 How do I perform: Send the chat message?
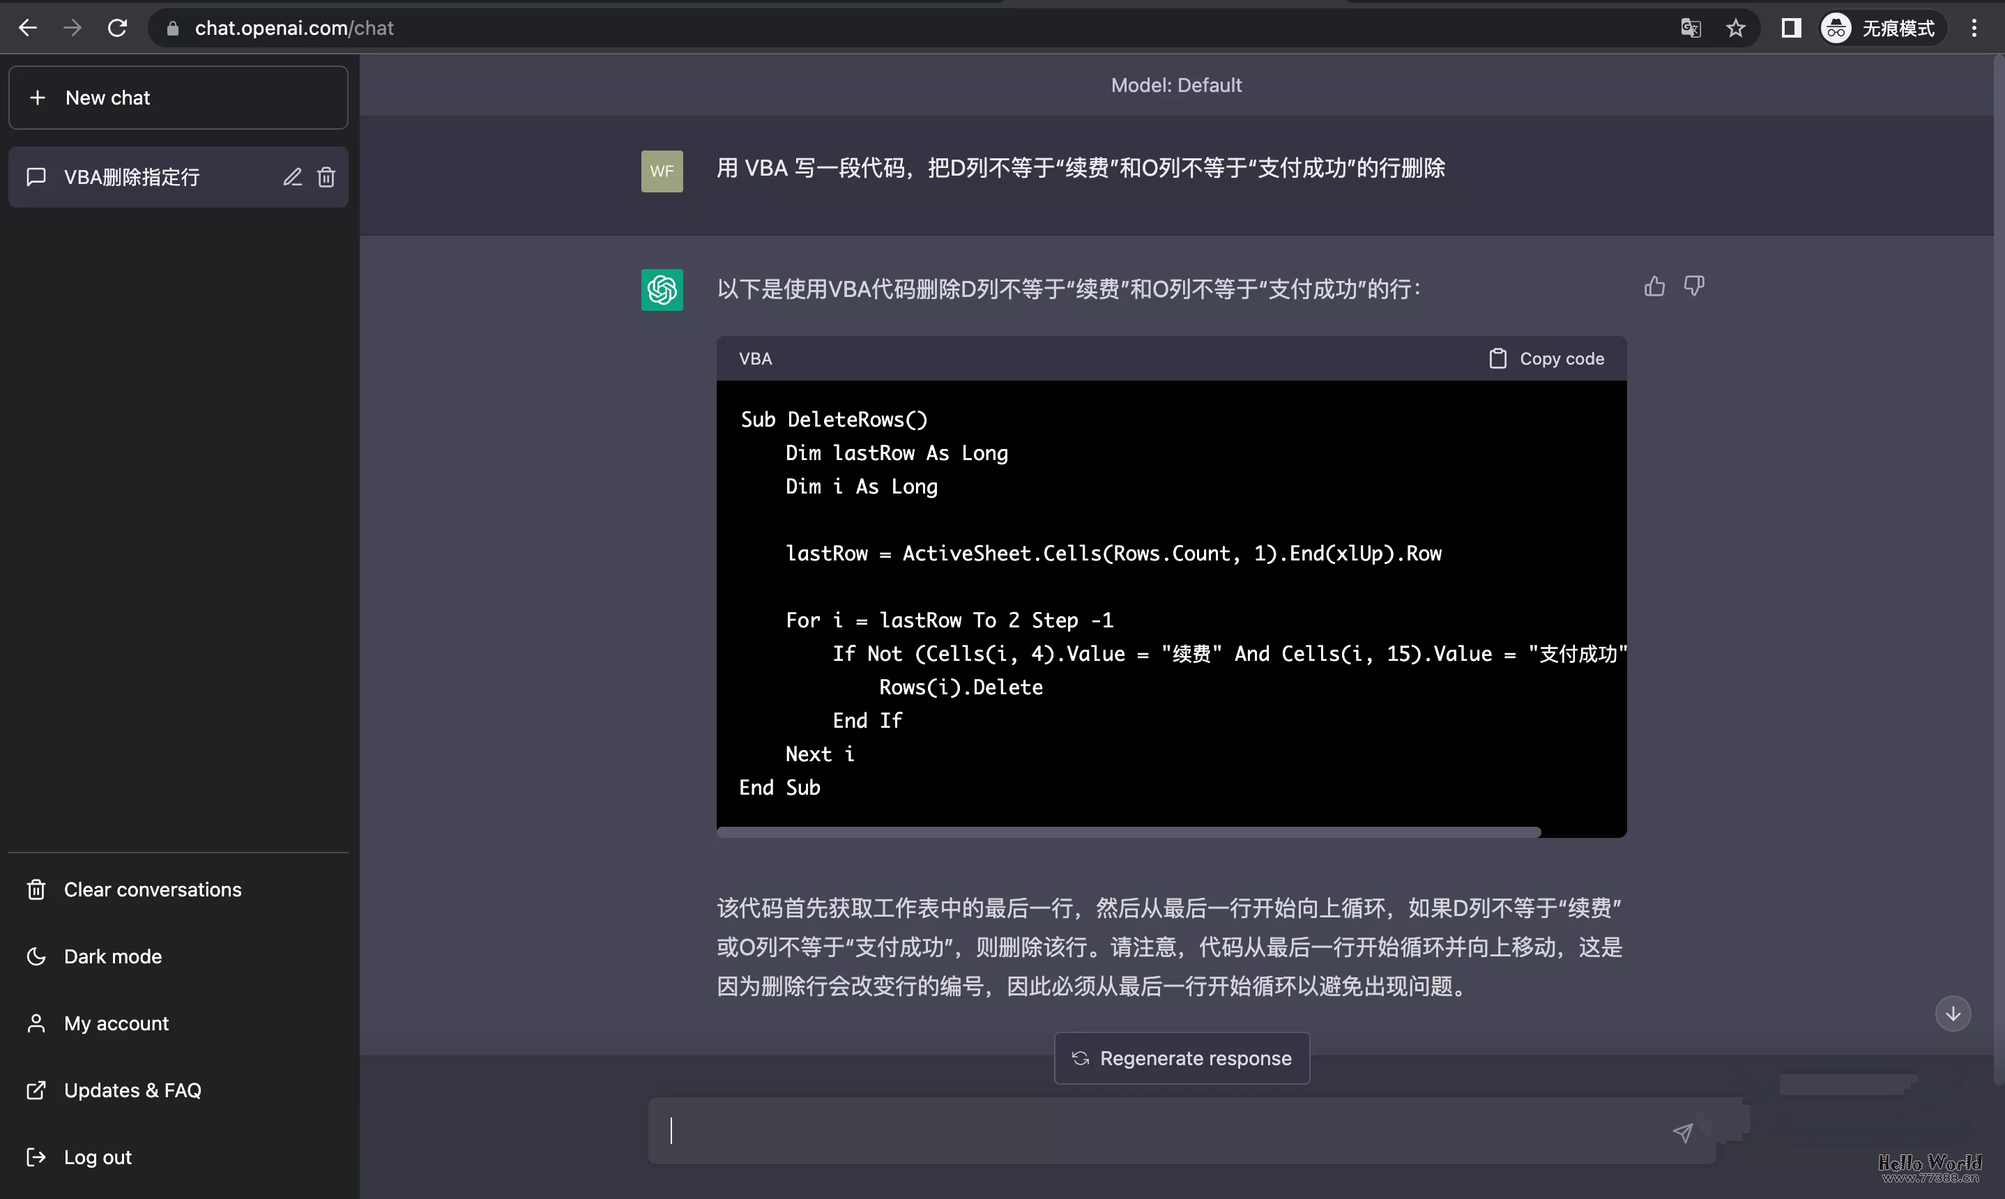click(x=1683, y=1132)
